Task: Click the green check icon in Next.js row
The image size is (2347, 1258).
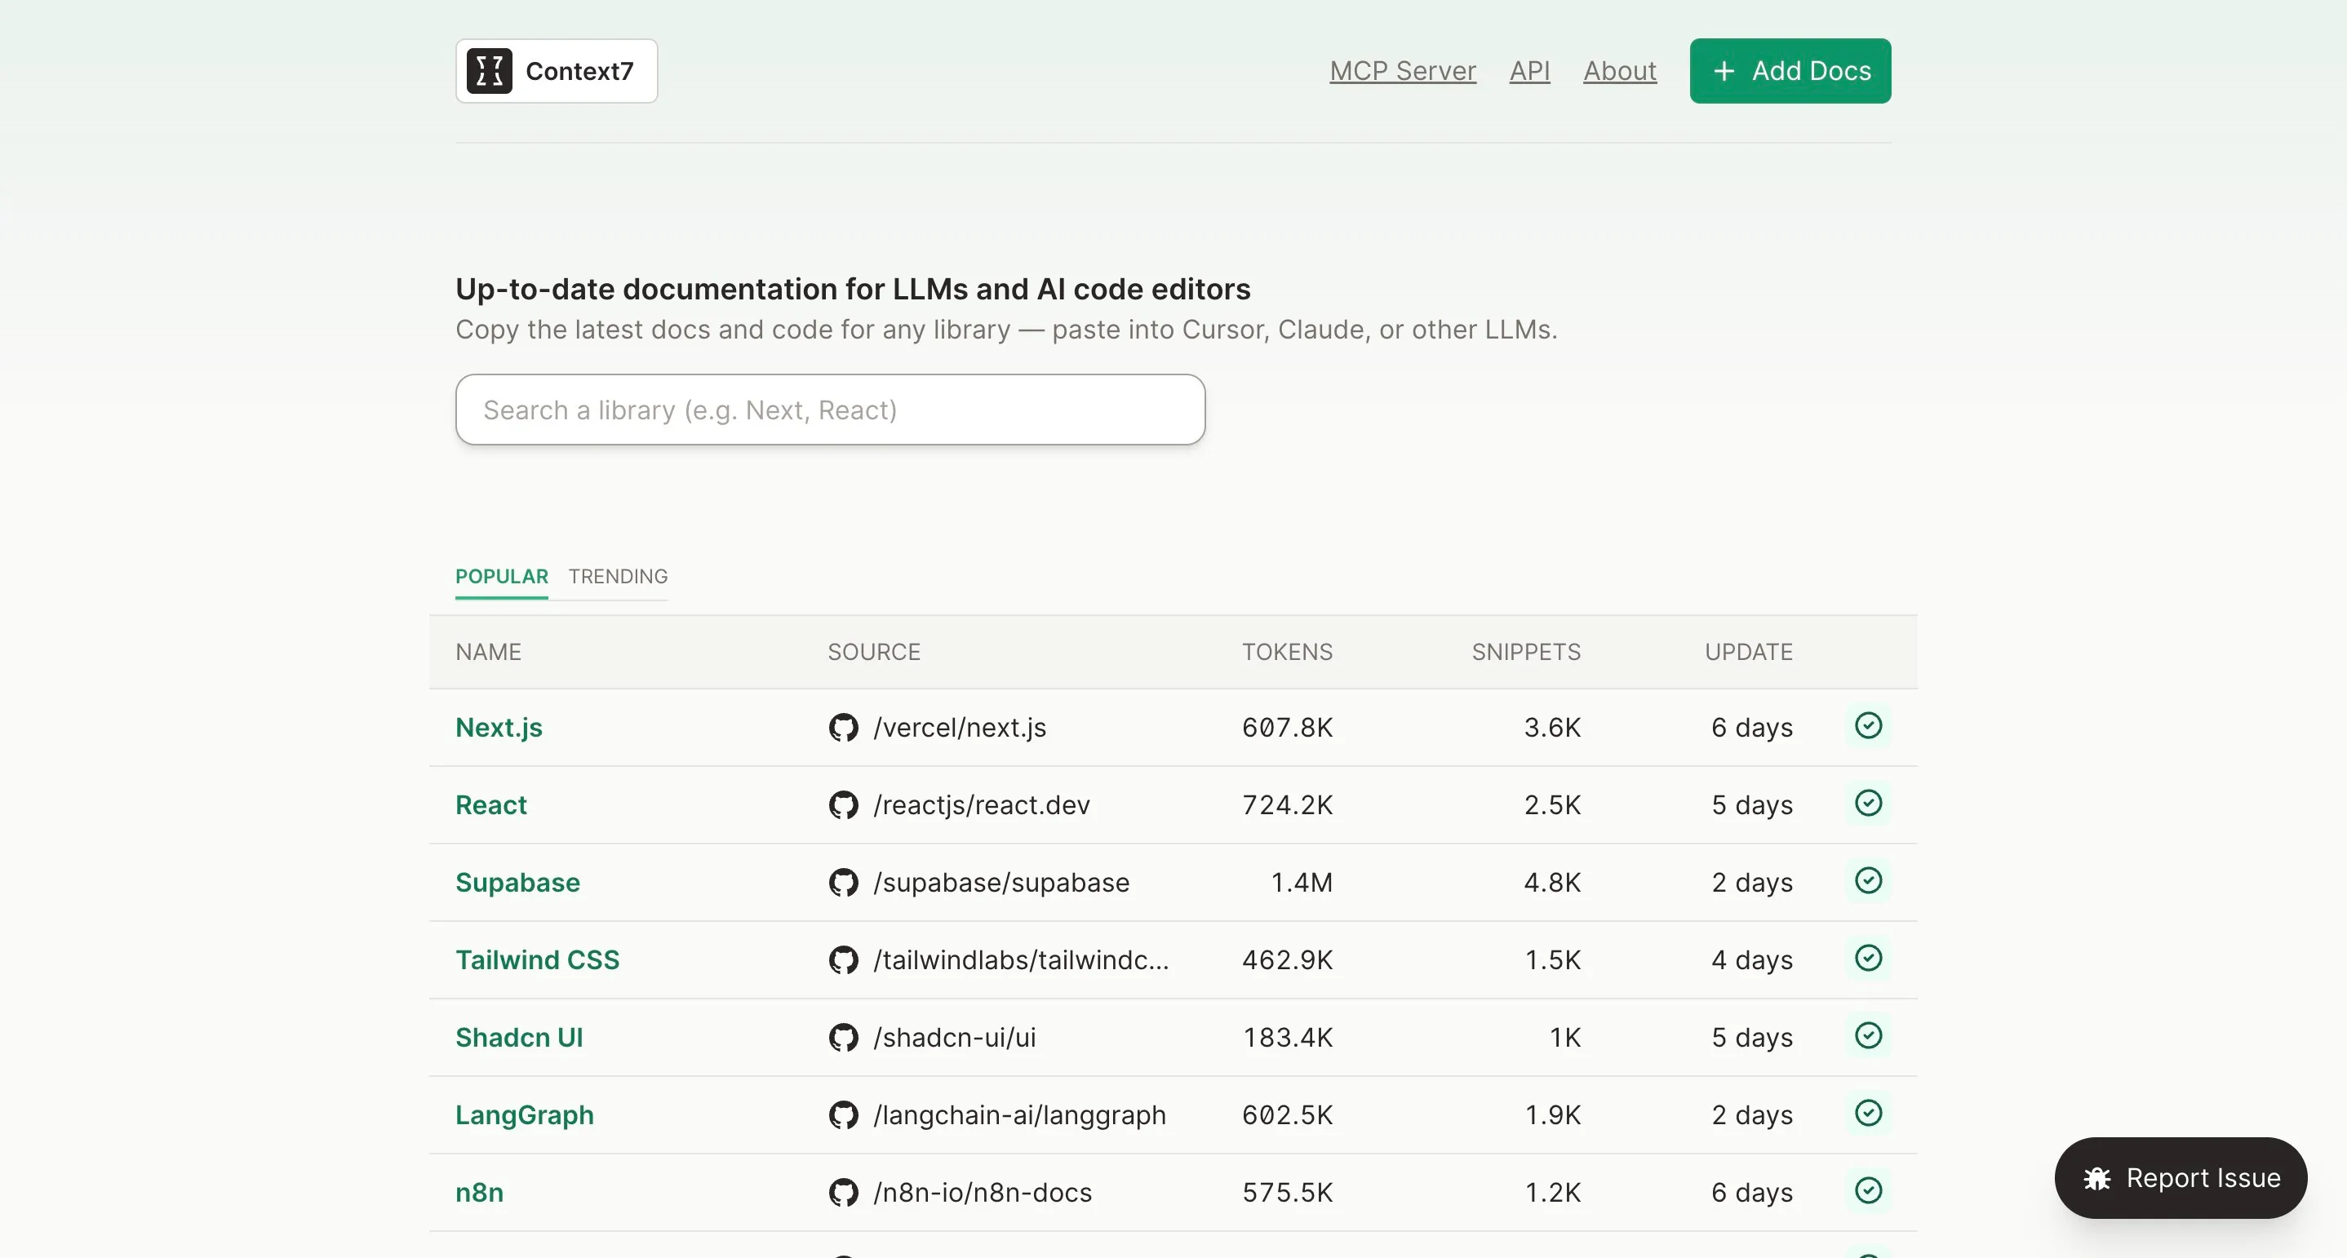Action: tap(1868, 726)
